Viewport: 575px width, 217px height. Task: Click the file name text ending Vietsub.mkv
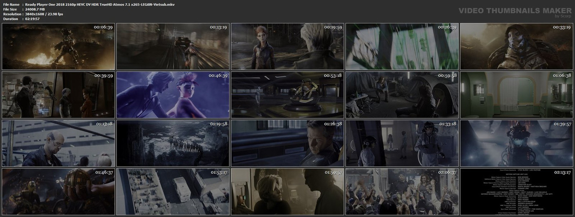click(100, 4)
